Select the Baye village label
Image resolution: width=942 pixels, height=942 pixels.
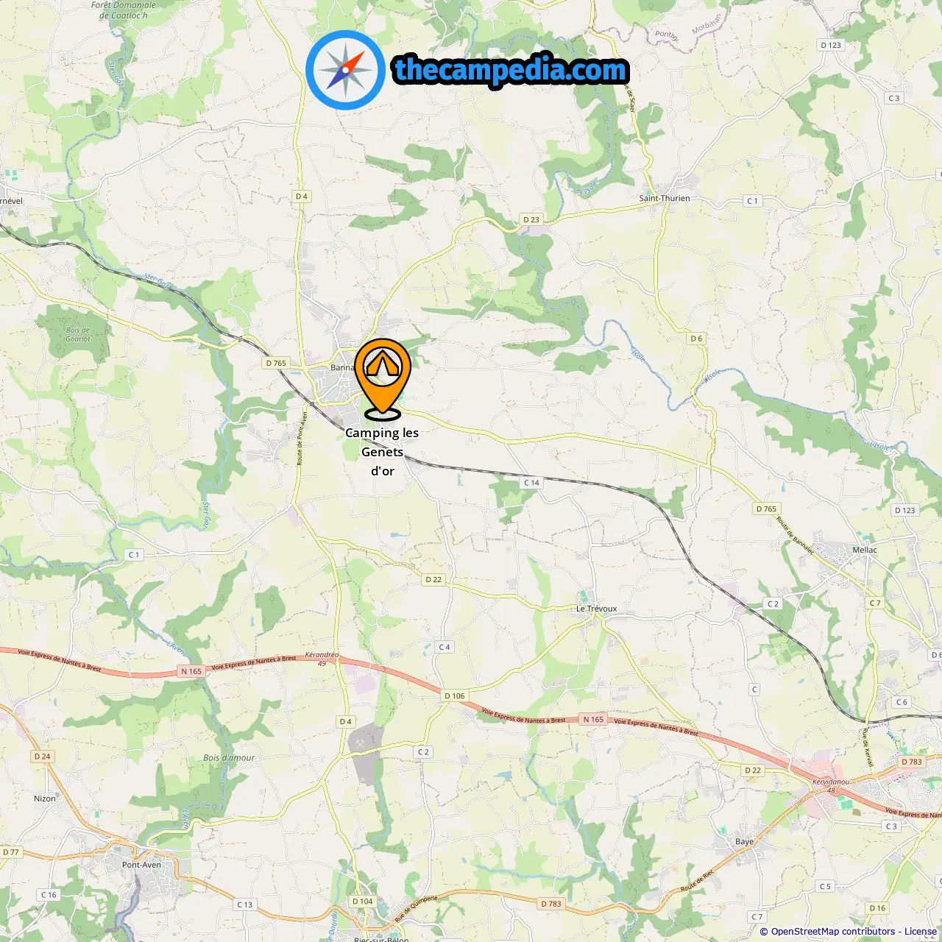point(744,841)
